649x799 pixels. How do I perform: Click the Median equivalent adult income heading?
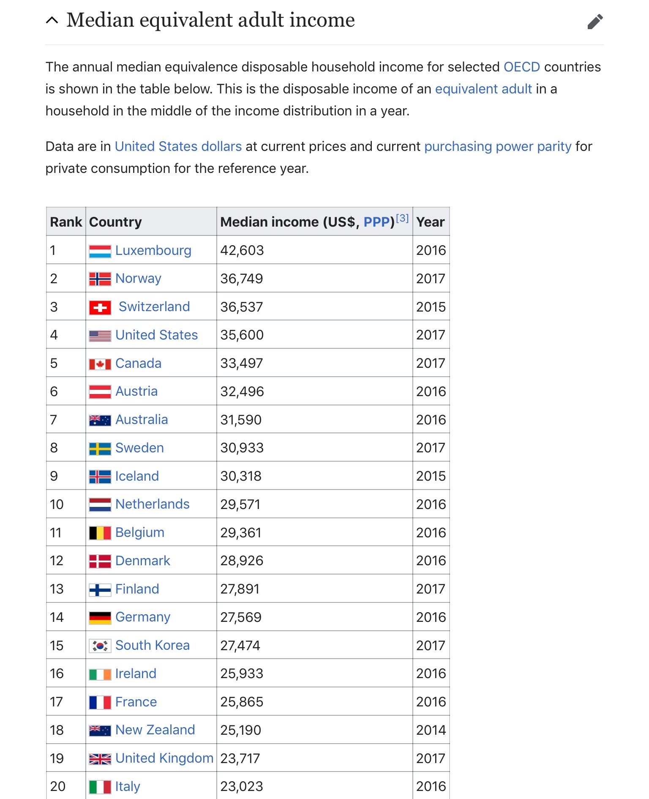[210, 20]
